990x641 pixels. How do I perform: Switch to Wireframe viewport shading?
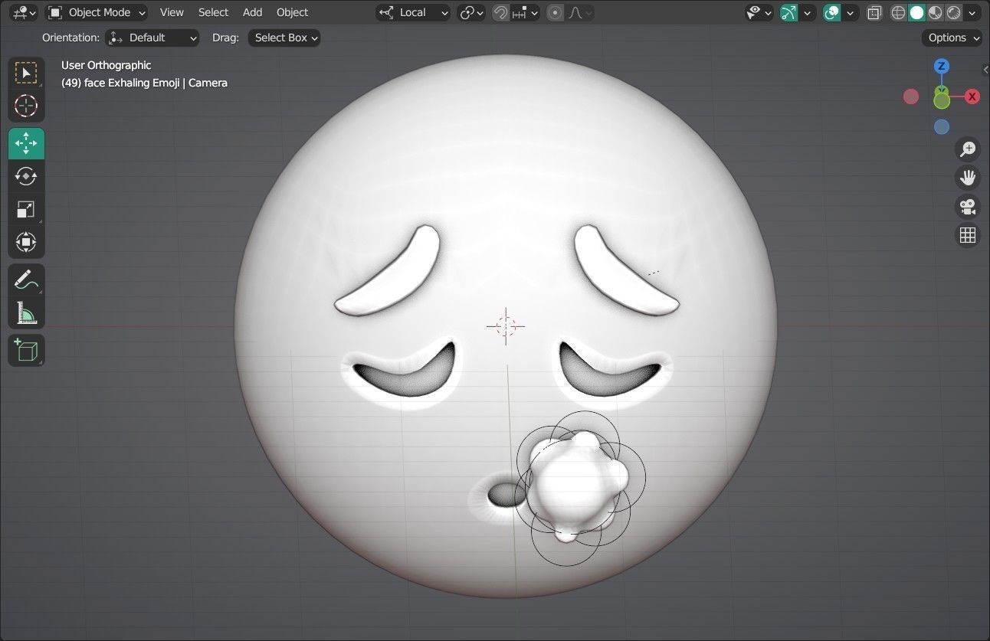898,12
